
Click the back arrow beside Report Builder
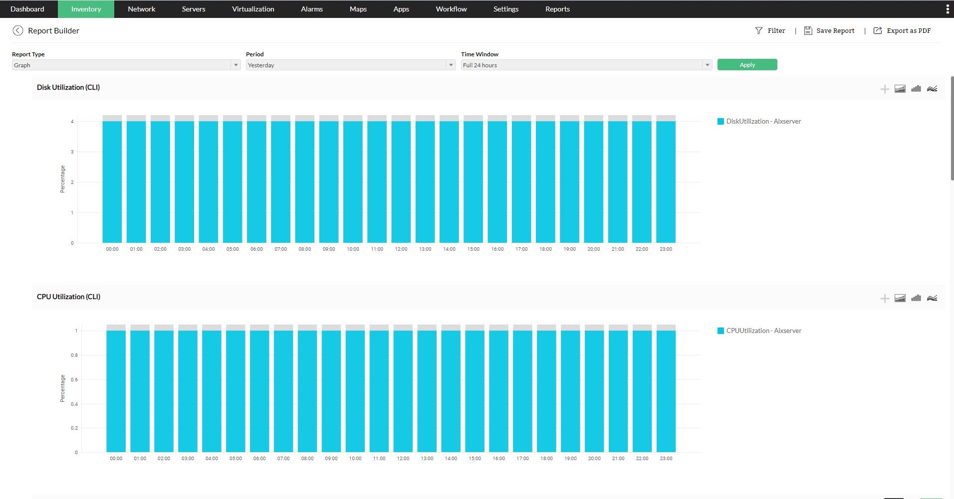click(x=18, y=30)
